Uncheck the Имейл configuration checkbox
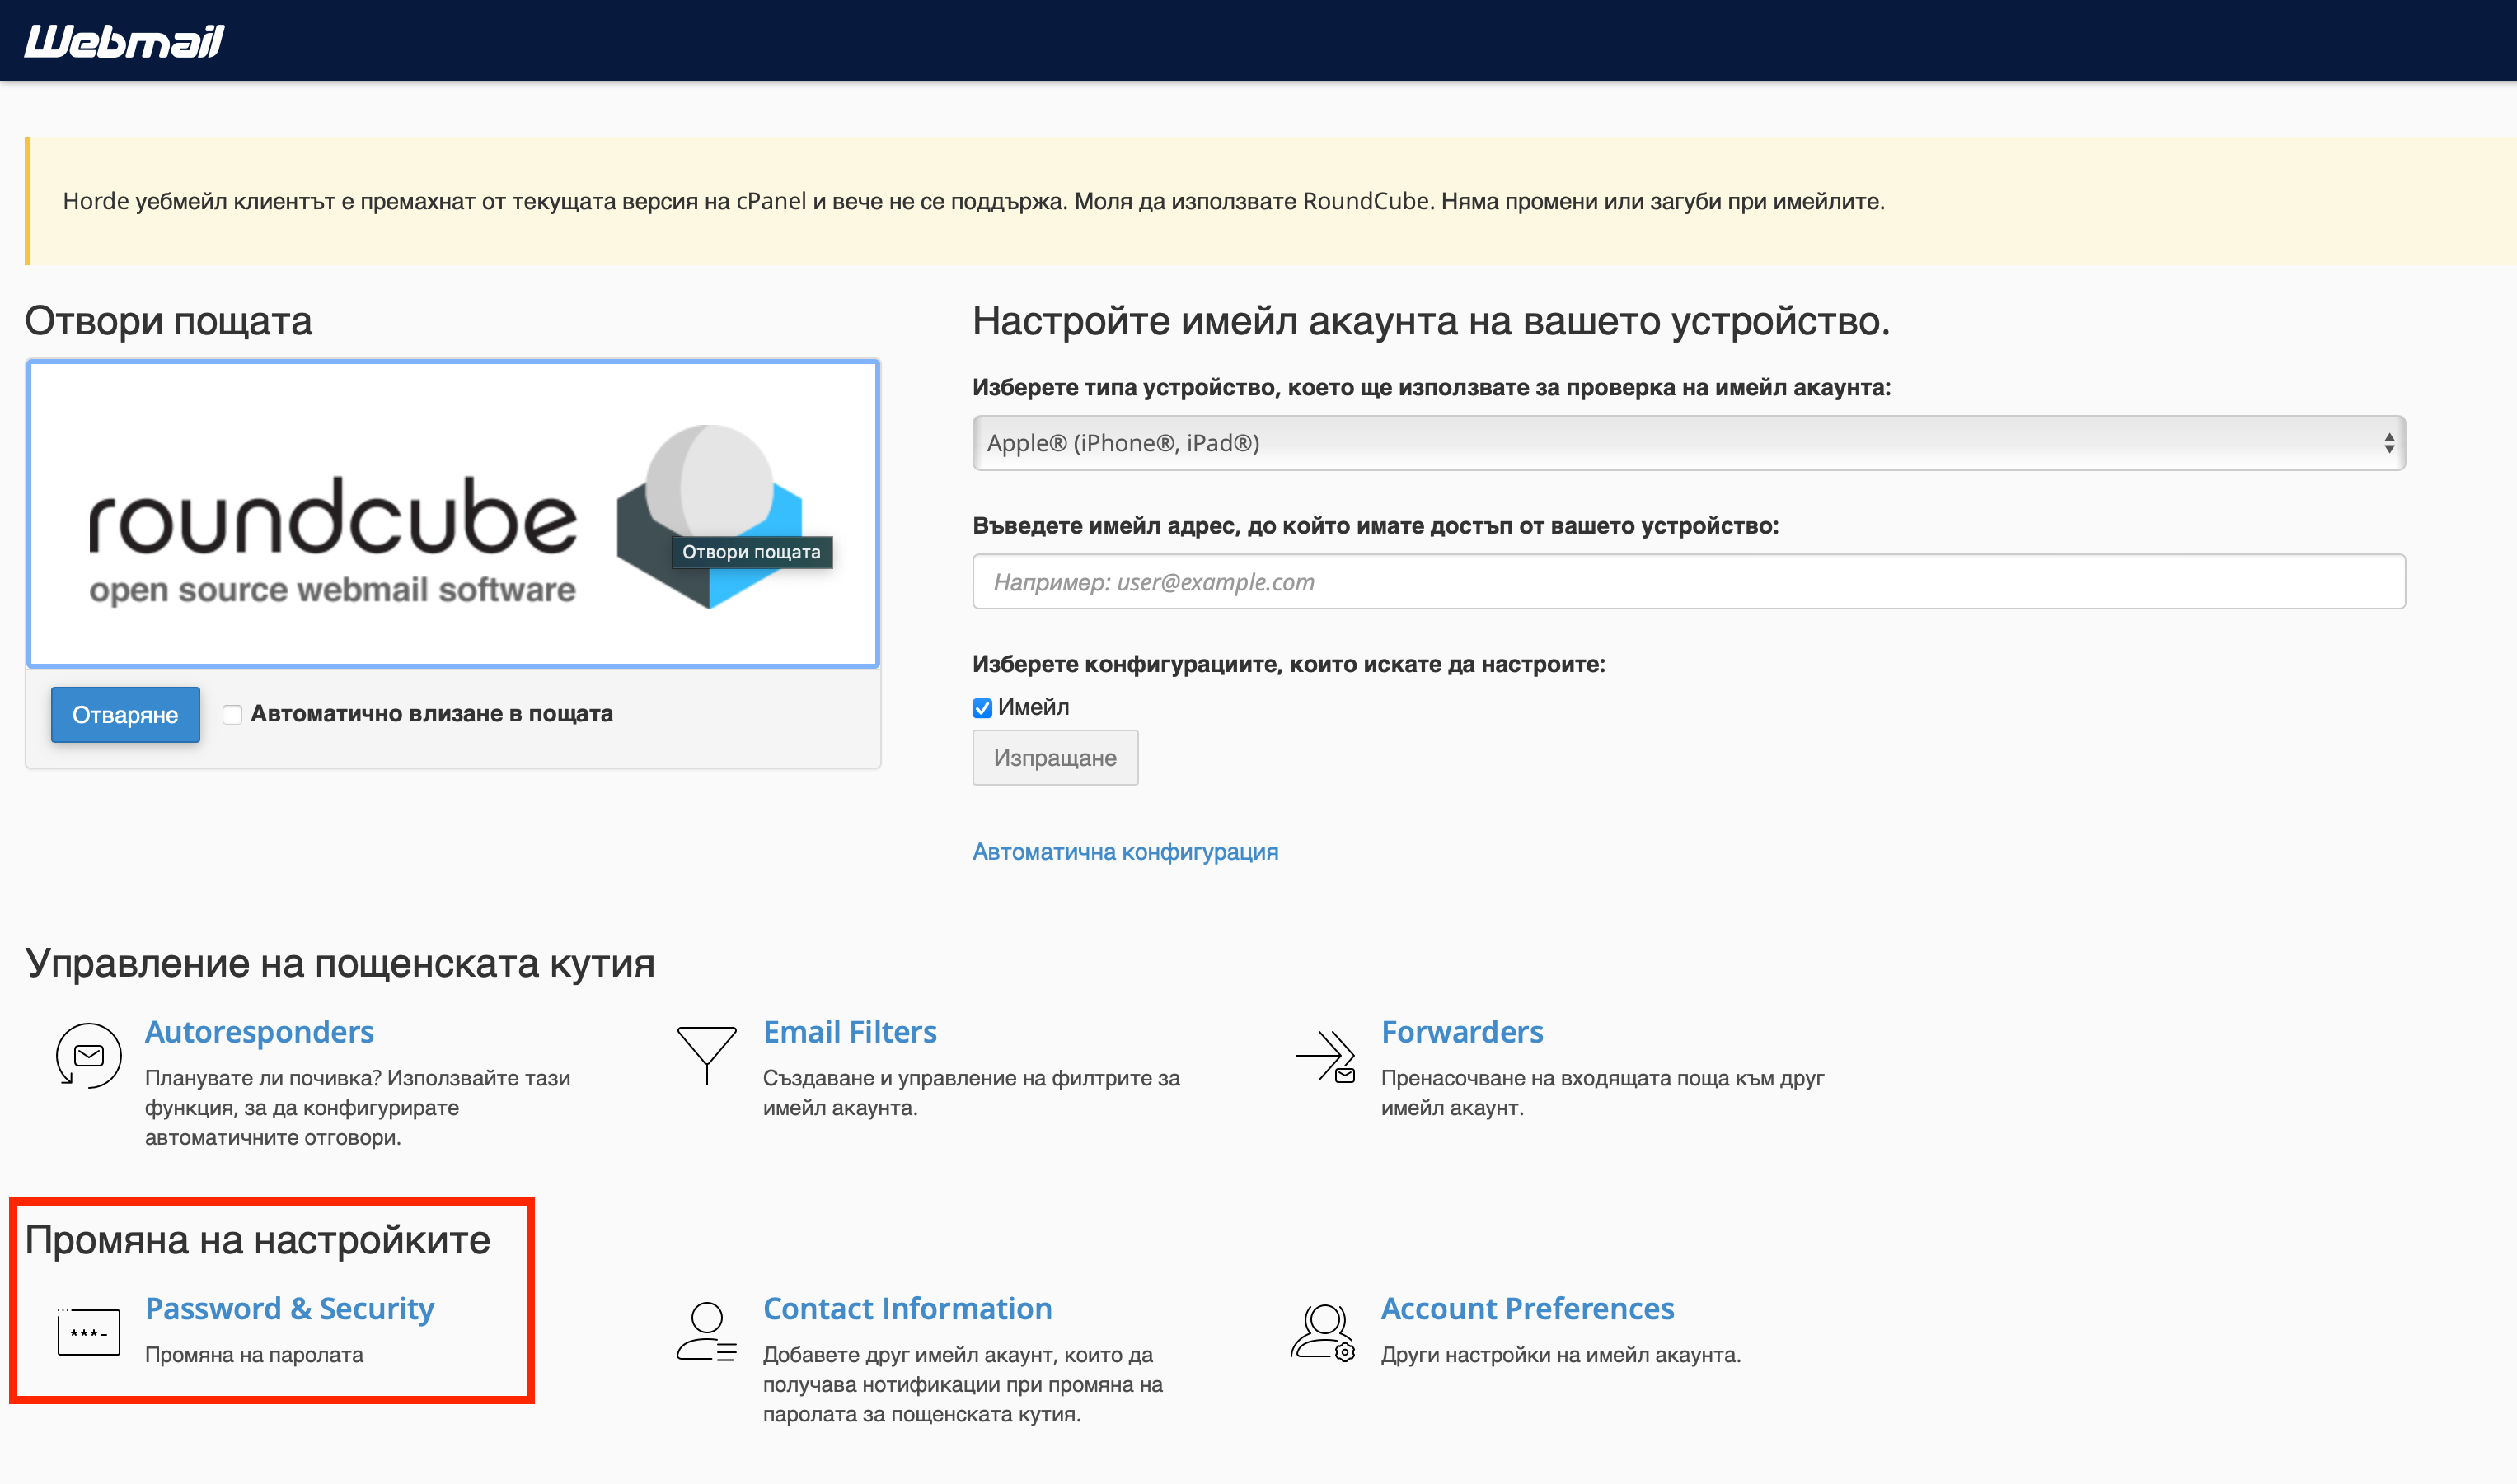This screenshot has width=2517, height=1484. 982,708
